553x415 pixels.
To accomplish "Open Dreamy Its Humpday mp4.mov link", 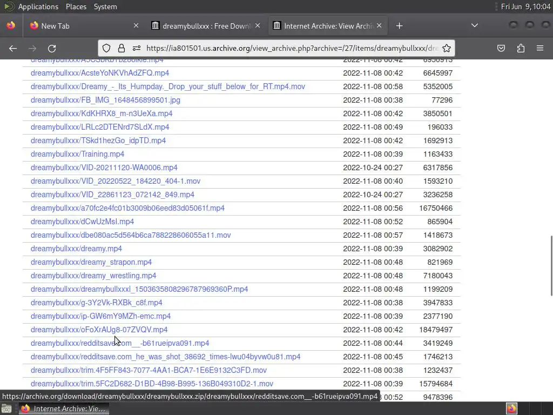I will click(168, 86).
